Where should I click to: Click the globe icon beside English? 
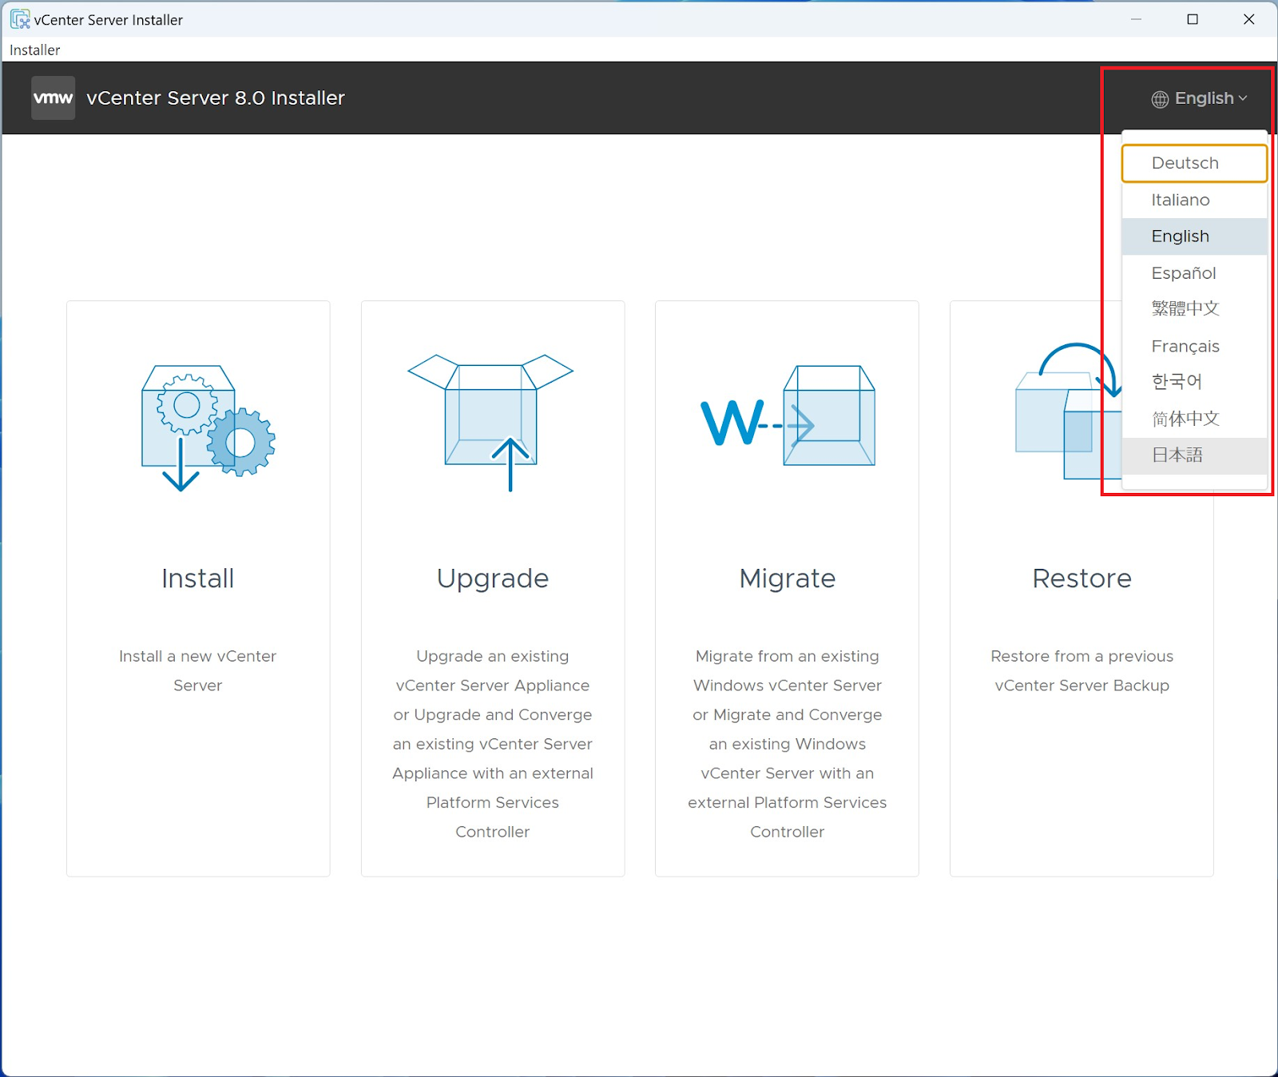[x=1160, y=99]
